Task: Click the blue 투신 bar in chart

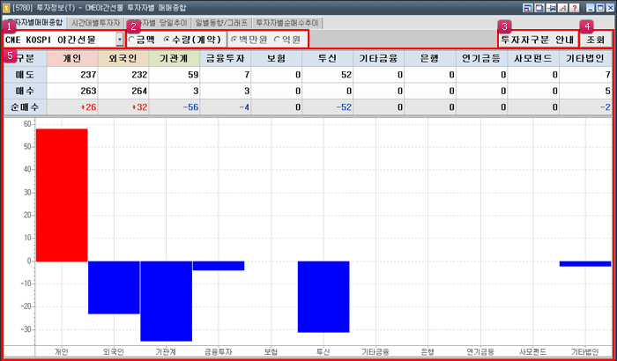Action: click(x=323, y=297)
